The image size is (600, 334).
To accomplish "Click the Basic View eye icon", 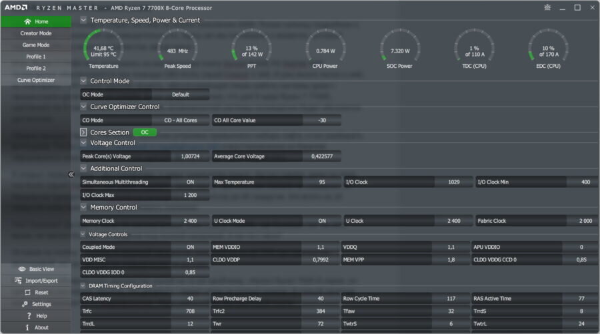I will tap(22, 269).
